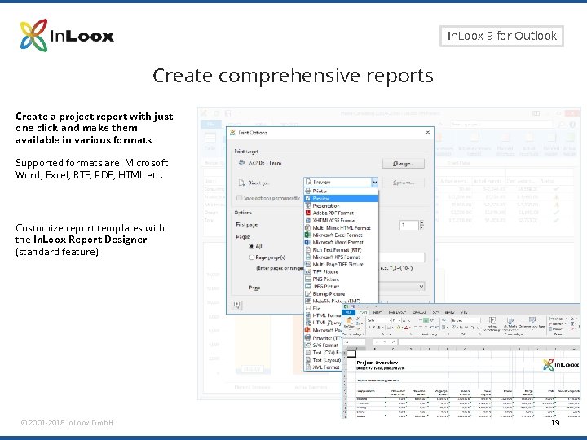Viewport: 587px width, 440px height.
Task: Open the Print dropdown in Options
Action: [421, 287]
